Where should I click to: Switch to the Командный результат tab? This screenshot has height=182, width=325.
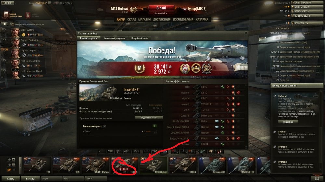114,38
